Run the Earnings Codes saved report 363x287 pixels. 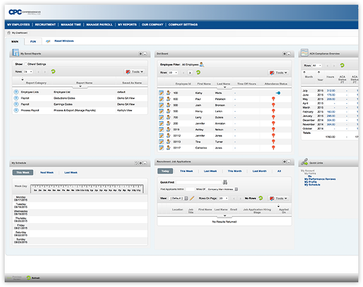16,104
